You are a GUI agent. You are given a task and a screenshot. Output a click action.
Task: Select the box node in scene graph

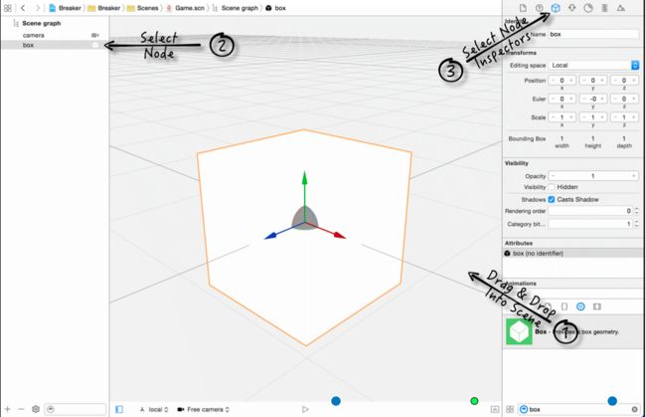pos(55,45)
